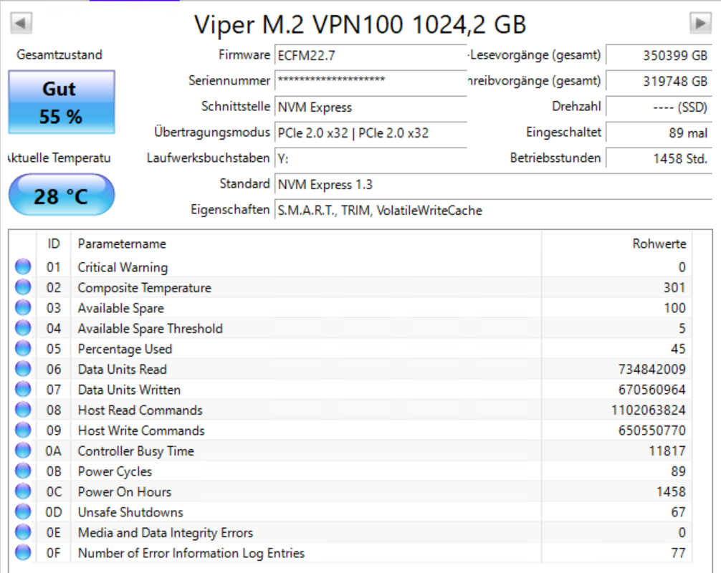This screenshot has height=573, width=721.
Task: Select the Schreibvorgänge value 319748 GB
Action: [659, 81]
